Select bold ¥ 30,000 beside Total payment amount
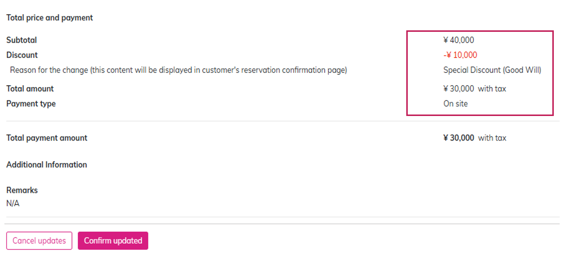The height and width of the screenshot is (254, 568). [x=459, y=138]
